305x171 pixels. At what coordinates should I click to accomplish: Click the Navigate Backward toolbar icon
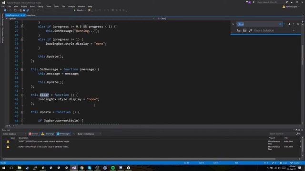point(5,10)
